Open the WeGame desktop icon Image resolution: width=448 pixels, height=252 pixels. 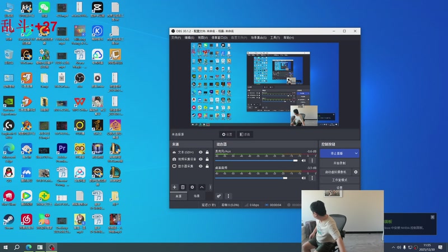coord(26,57)
